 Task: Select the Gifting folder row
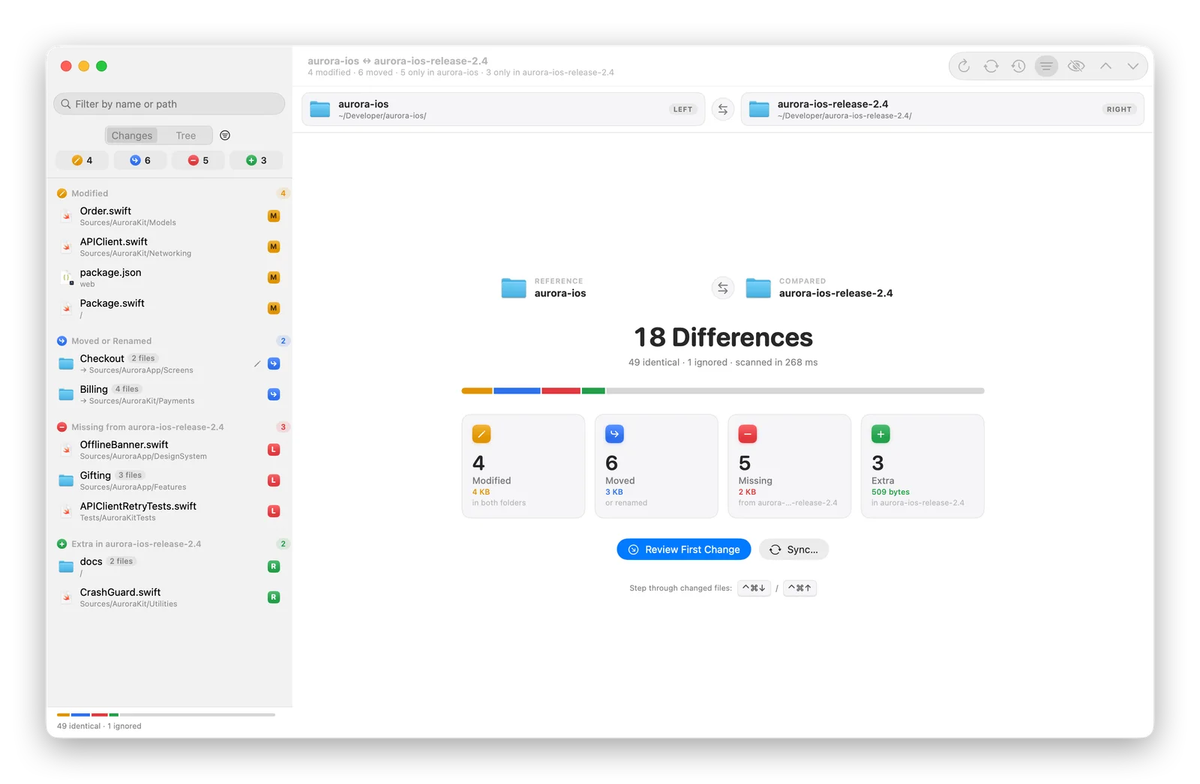pyautogui.click(x=169, y=481)
